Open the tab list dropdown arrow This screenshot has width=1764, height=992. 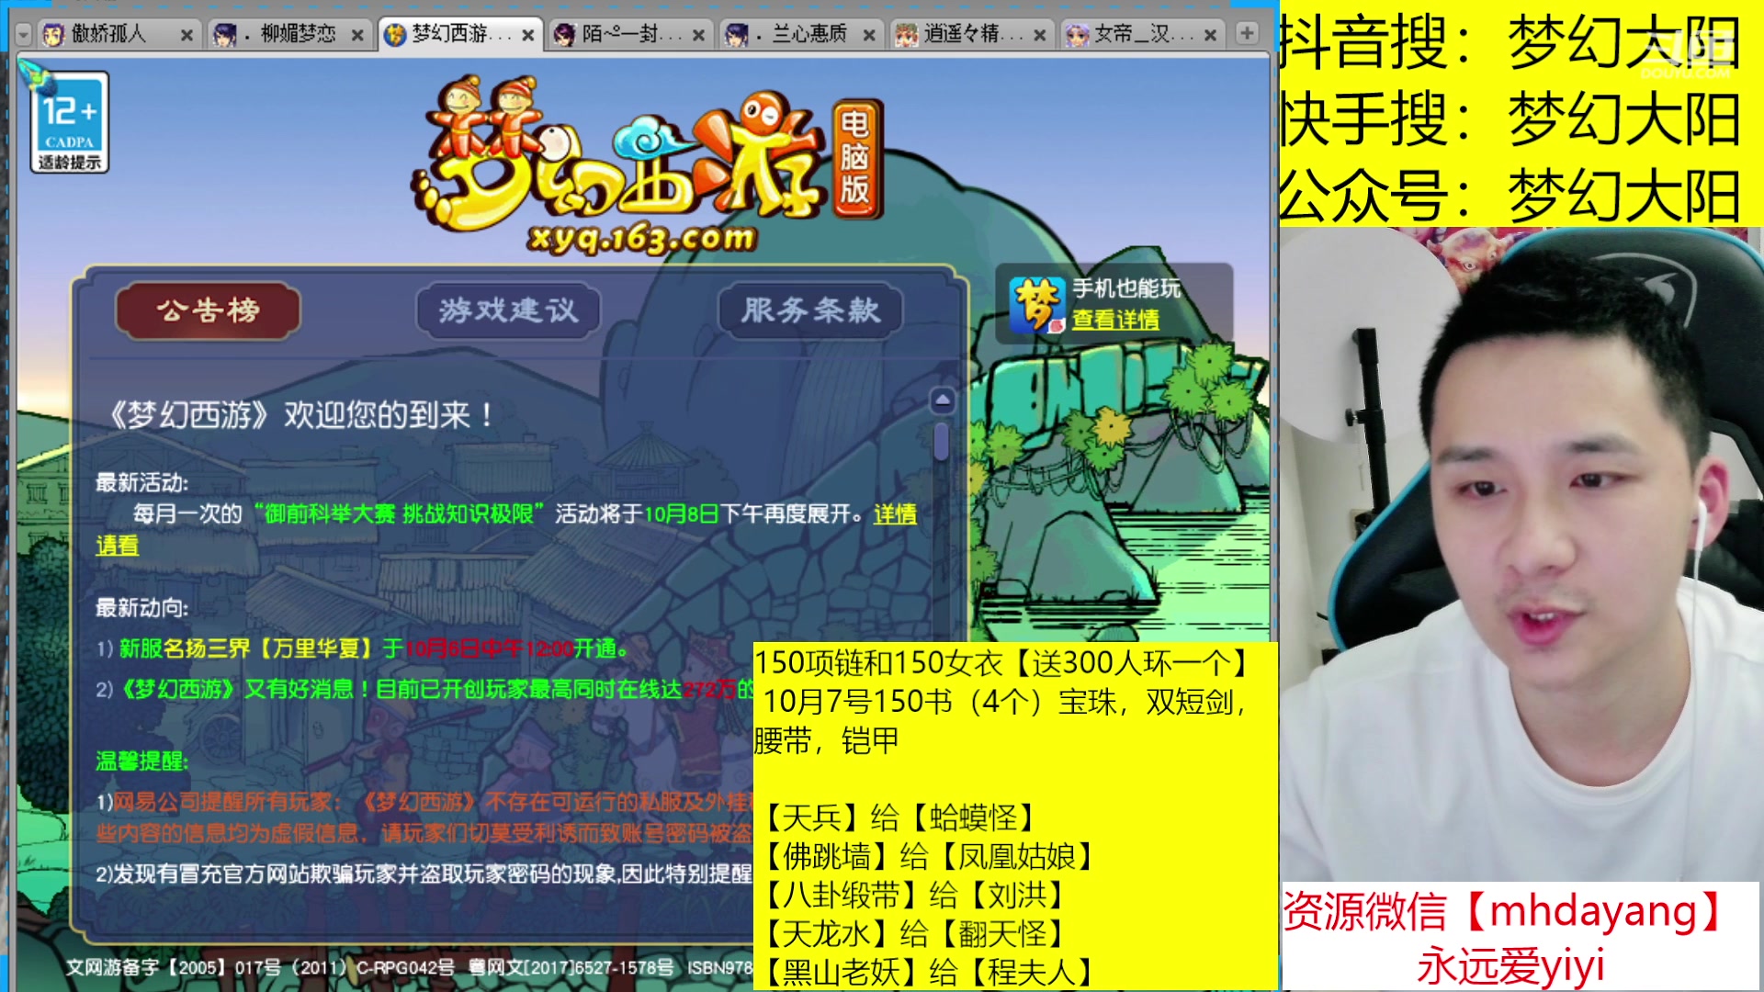(x=24, y=35)
